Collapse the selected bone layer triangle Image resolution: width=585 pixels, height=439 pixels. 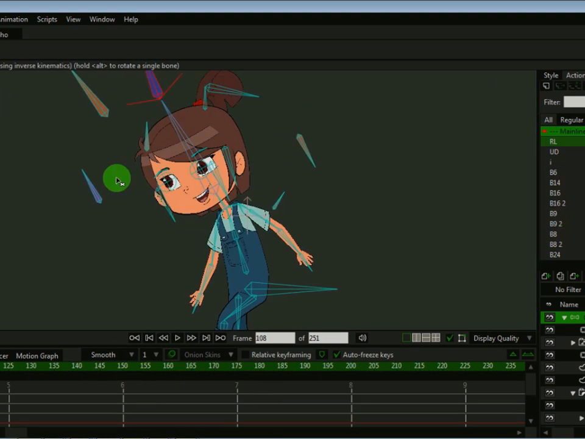coord(564,318)
